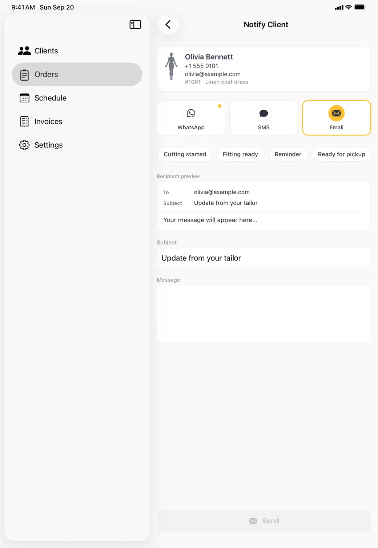Select Email as notification channel
This screenshot has width=378, height=548.
tap(337, 118)
